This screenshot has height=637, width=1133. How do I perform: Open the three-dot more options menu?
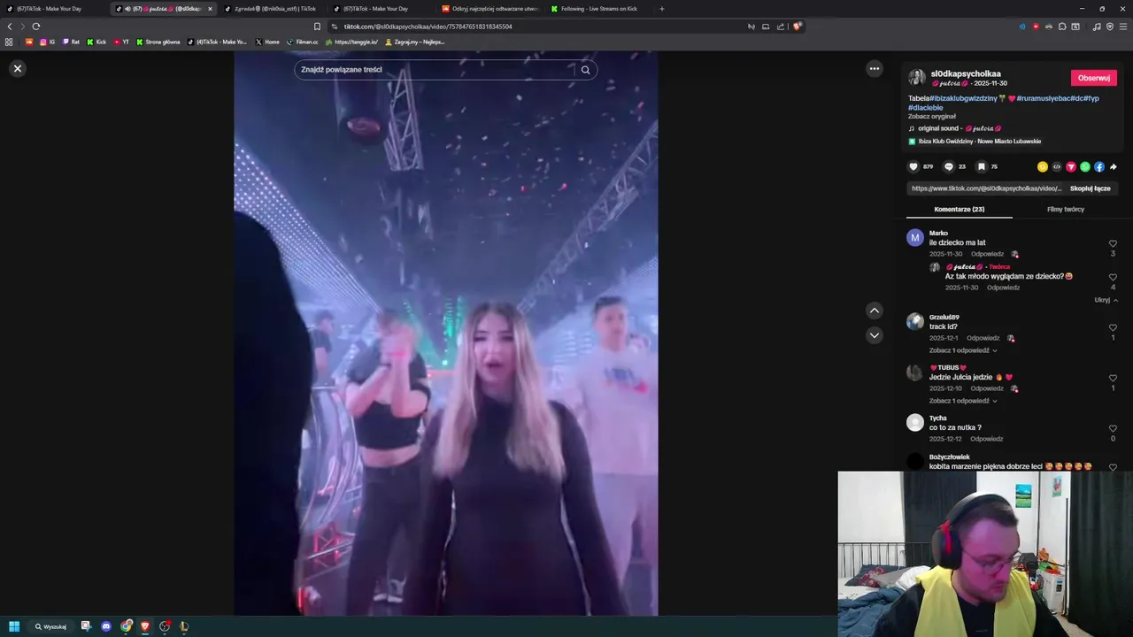click(875, 68)
